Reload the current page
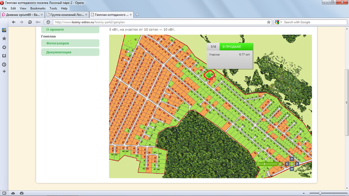The image size is (349, 196). [x=30, y=22]
